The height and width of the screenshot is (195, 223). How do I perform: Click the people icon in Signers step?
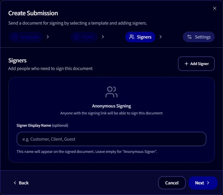click(x=132, y=37)
